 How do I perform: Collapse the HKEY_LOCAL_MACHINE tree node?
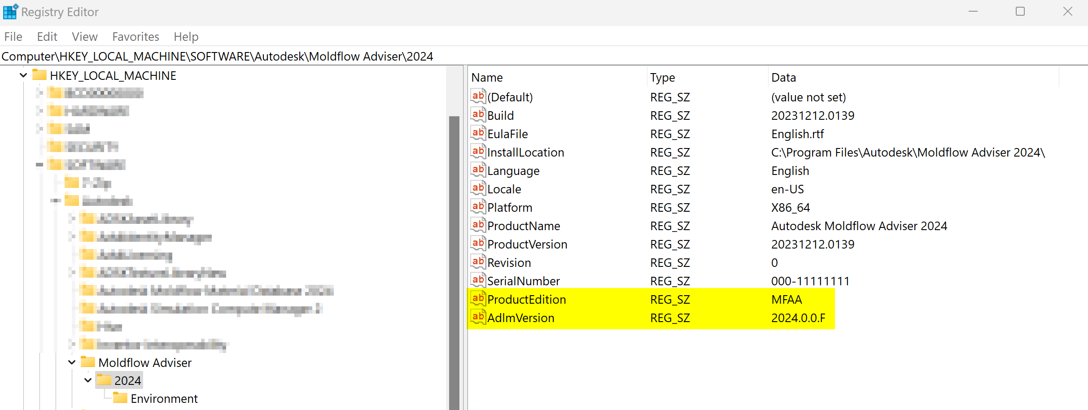pos(23,75)
